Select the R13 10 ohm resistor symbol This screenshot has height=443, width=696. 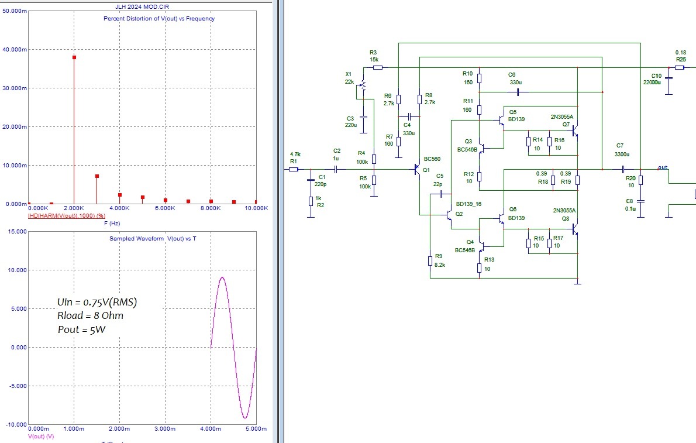pyautogui.click(x=480, y=268)
